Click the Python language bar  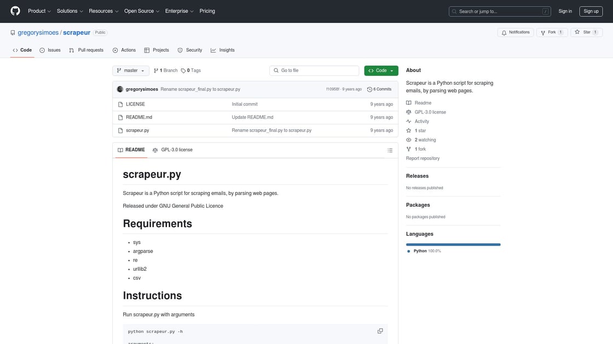[453, 245]
